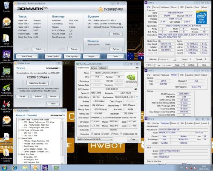
Task: Open the document shortcut above G.SKILL logo
Action: coord(6,136)
